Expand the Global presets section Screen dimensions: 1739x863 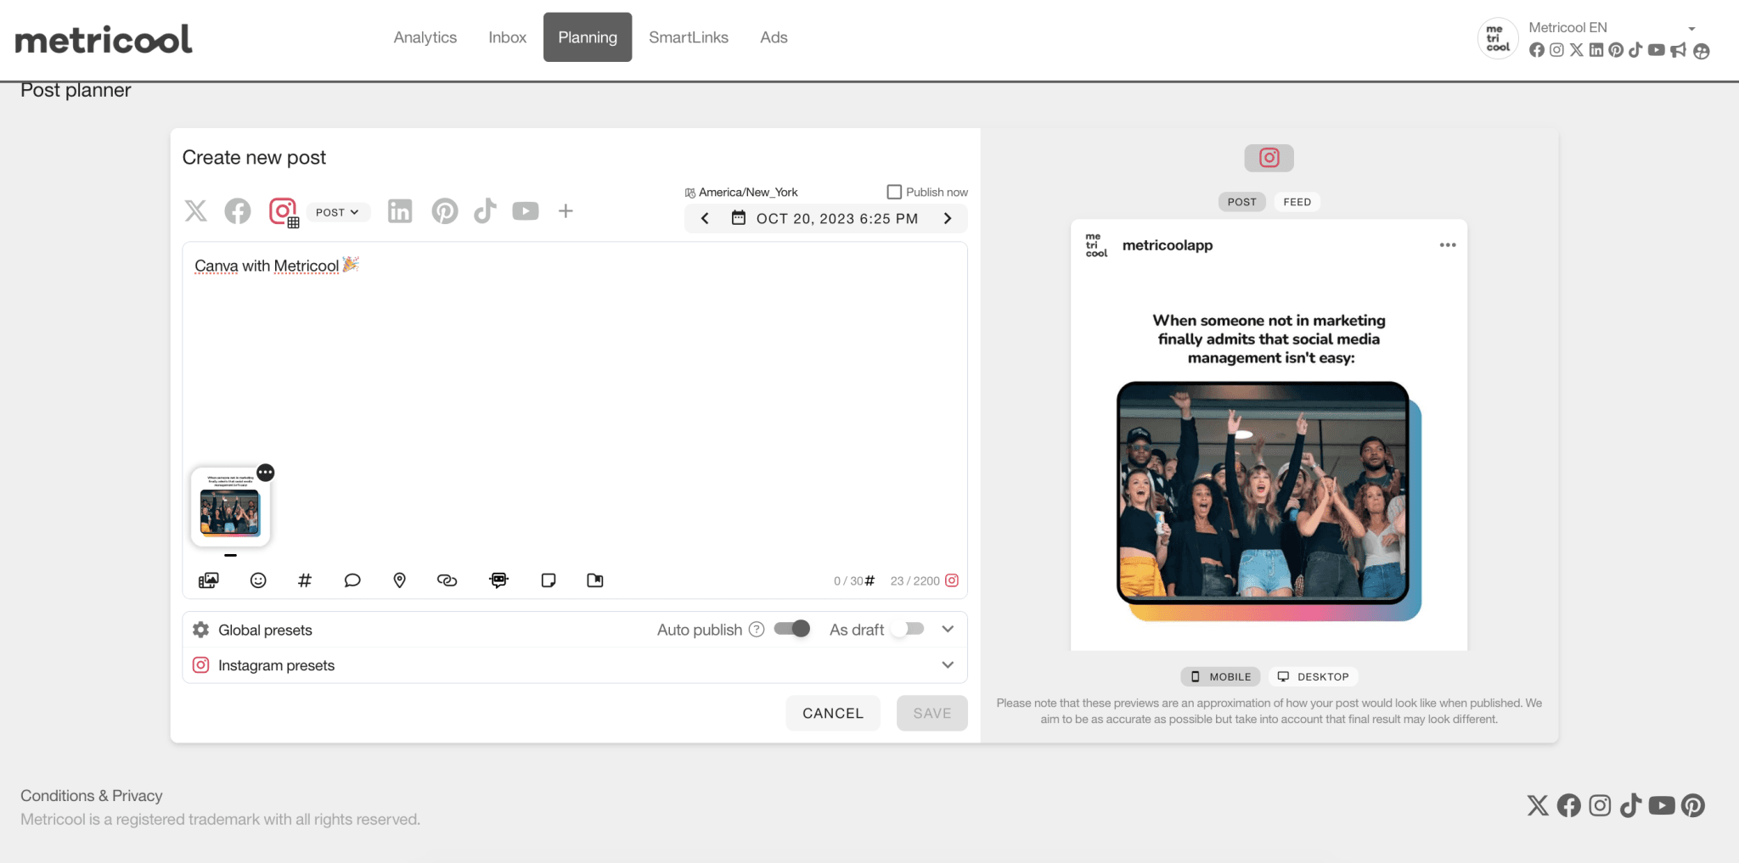(948, 629)
